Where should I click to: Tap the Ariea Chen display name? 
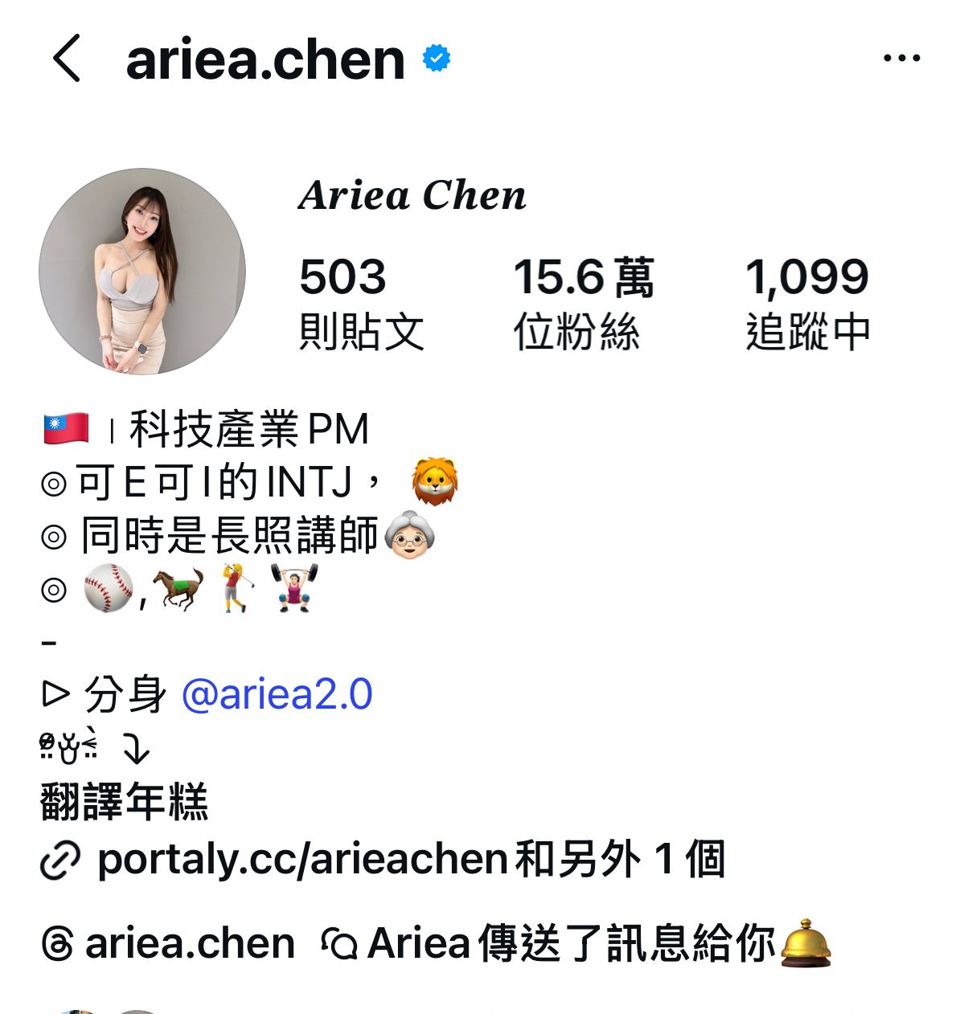tap(412, 195)
